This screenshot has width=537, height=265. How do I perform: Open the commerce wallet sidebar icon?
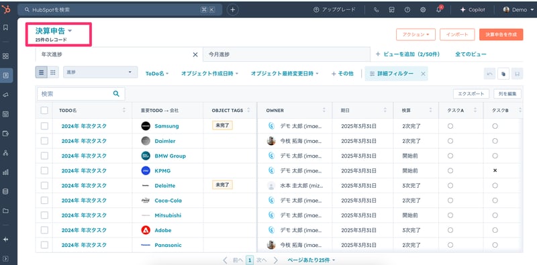5,134
